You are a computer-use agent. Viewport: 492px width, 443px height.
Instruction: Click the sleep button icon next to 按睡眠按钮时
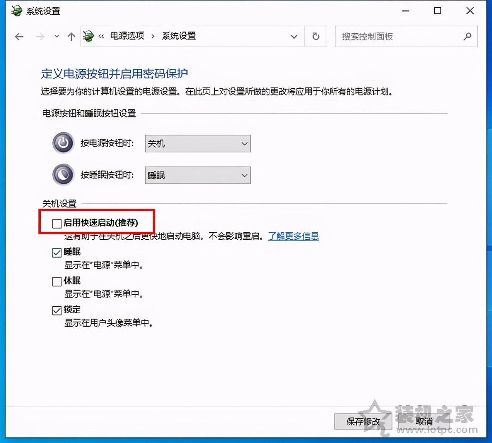pos(63,174)
